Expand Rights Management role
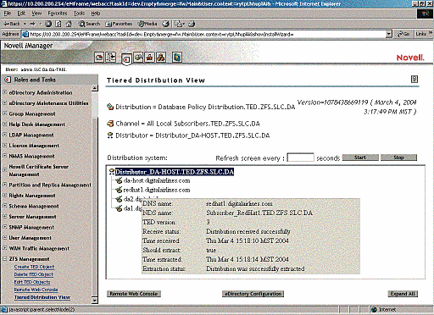The image size is (434, 315). 5,195
